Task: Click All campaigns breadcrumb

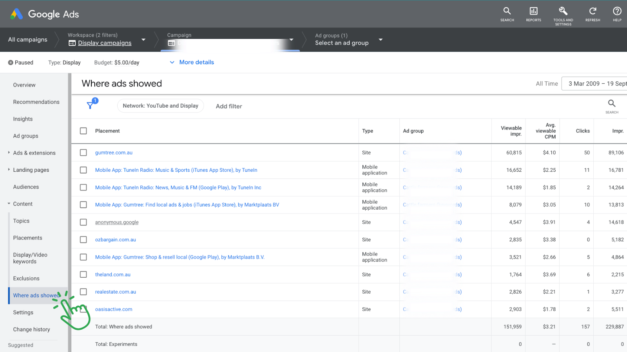Action: tap(28, 40)
